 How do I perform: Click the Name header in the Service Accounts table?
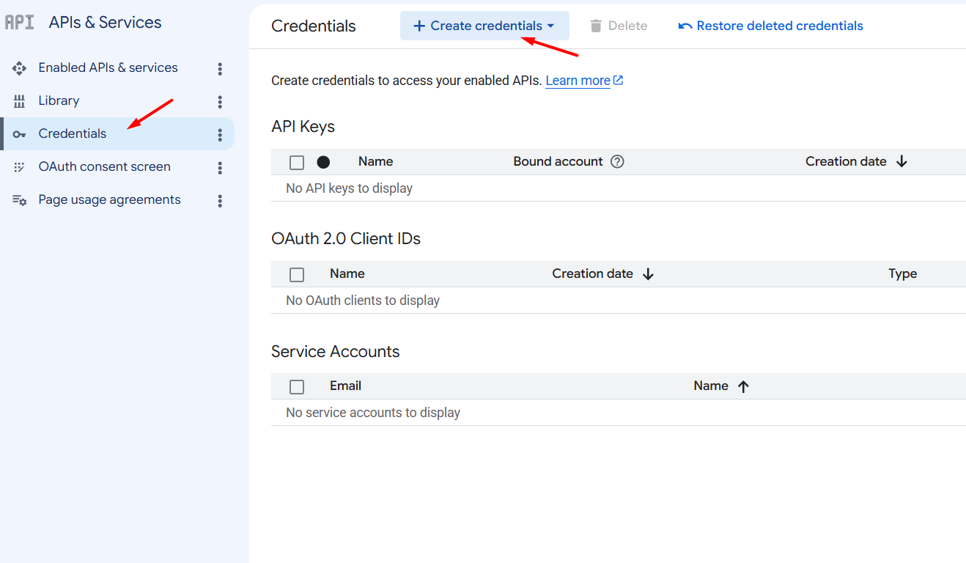pyautogui.click(x=711, y=386)
